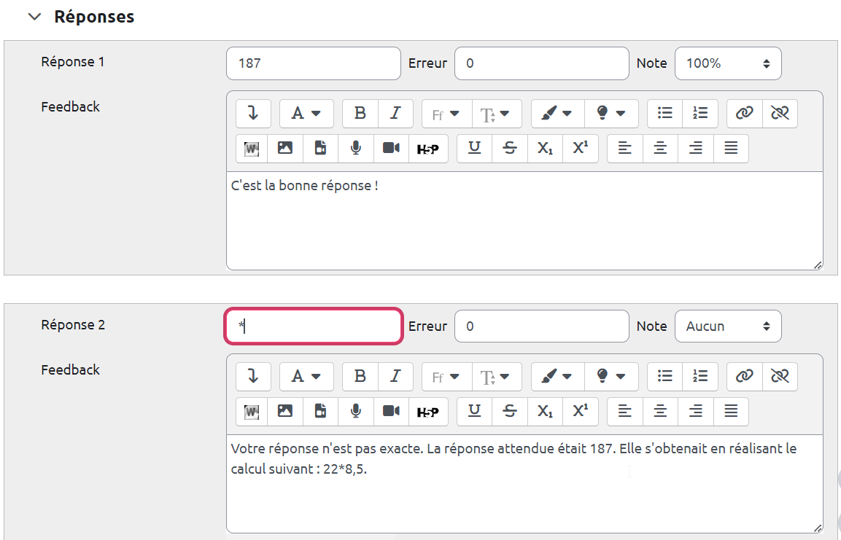Center align text in Réponse 2 feedback toolbar

(x=660, y=411)
